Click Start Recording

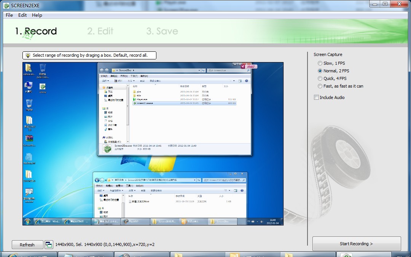356,244
